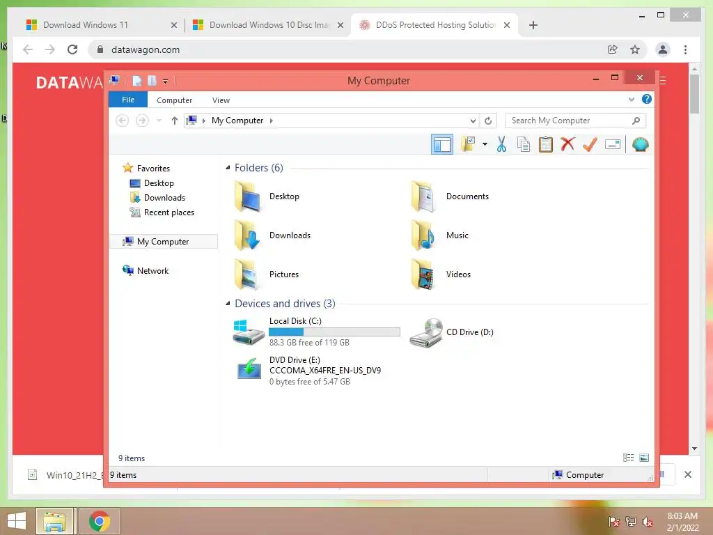Expand the My Computer breadcrumb arrow

click(x=272, y=121)
